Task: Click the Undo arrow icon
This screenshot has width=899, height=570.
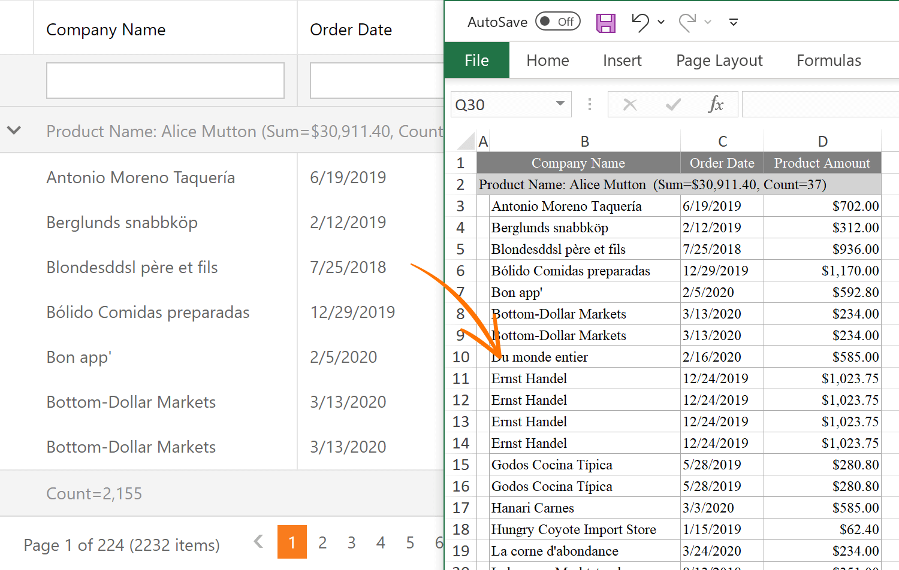Action: pos(639,22)
